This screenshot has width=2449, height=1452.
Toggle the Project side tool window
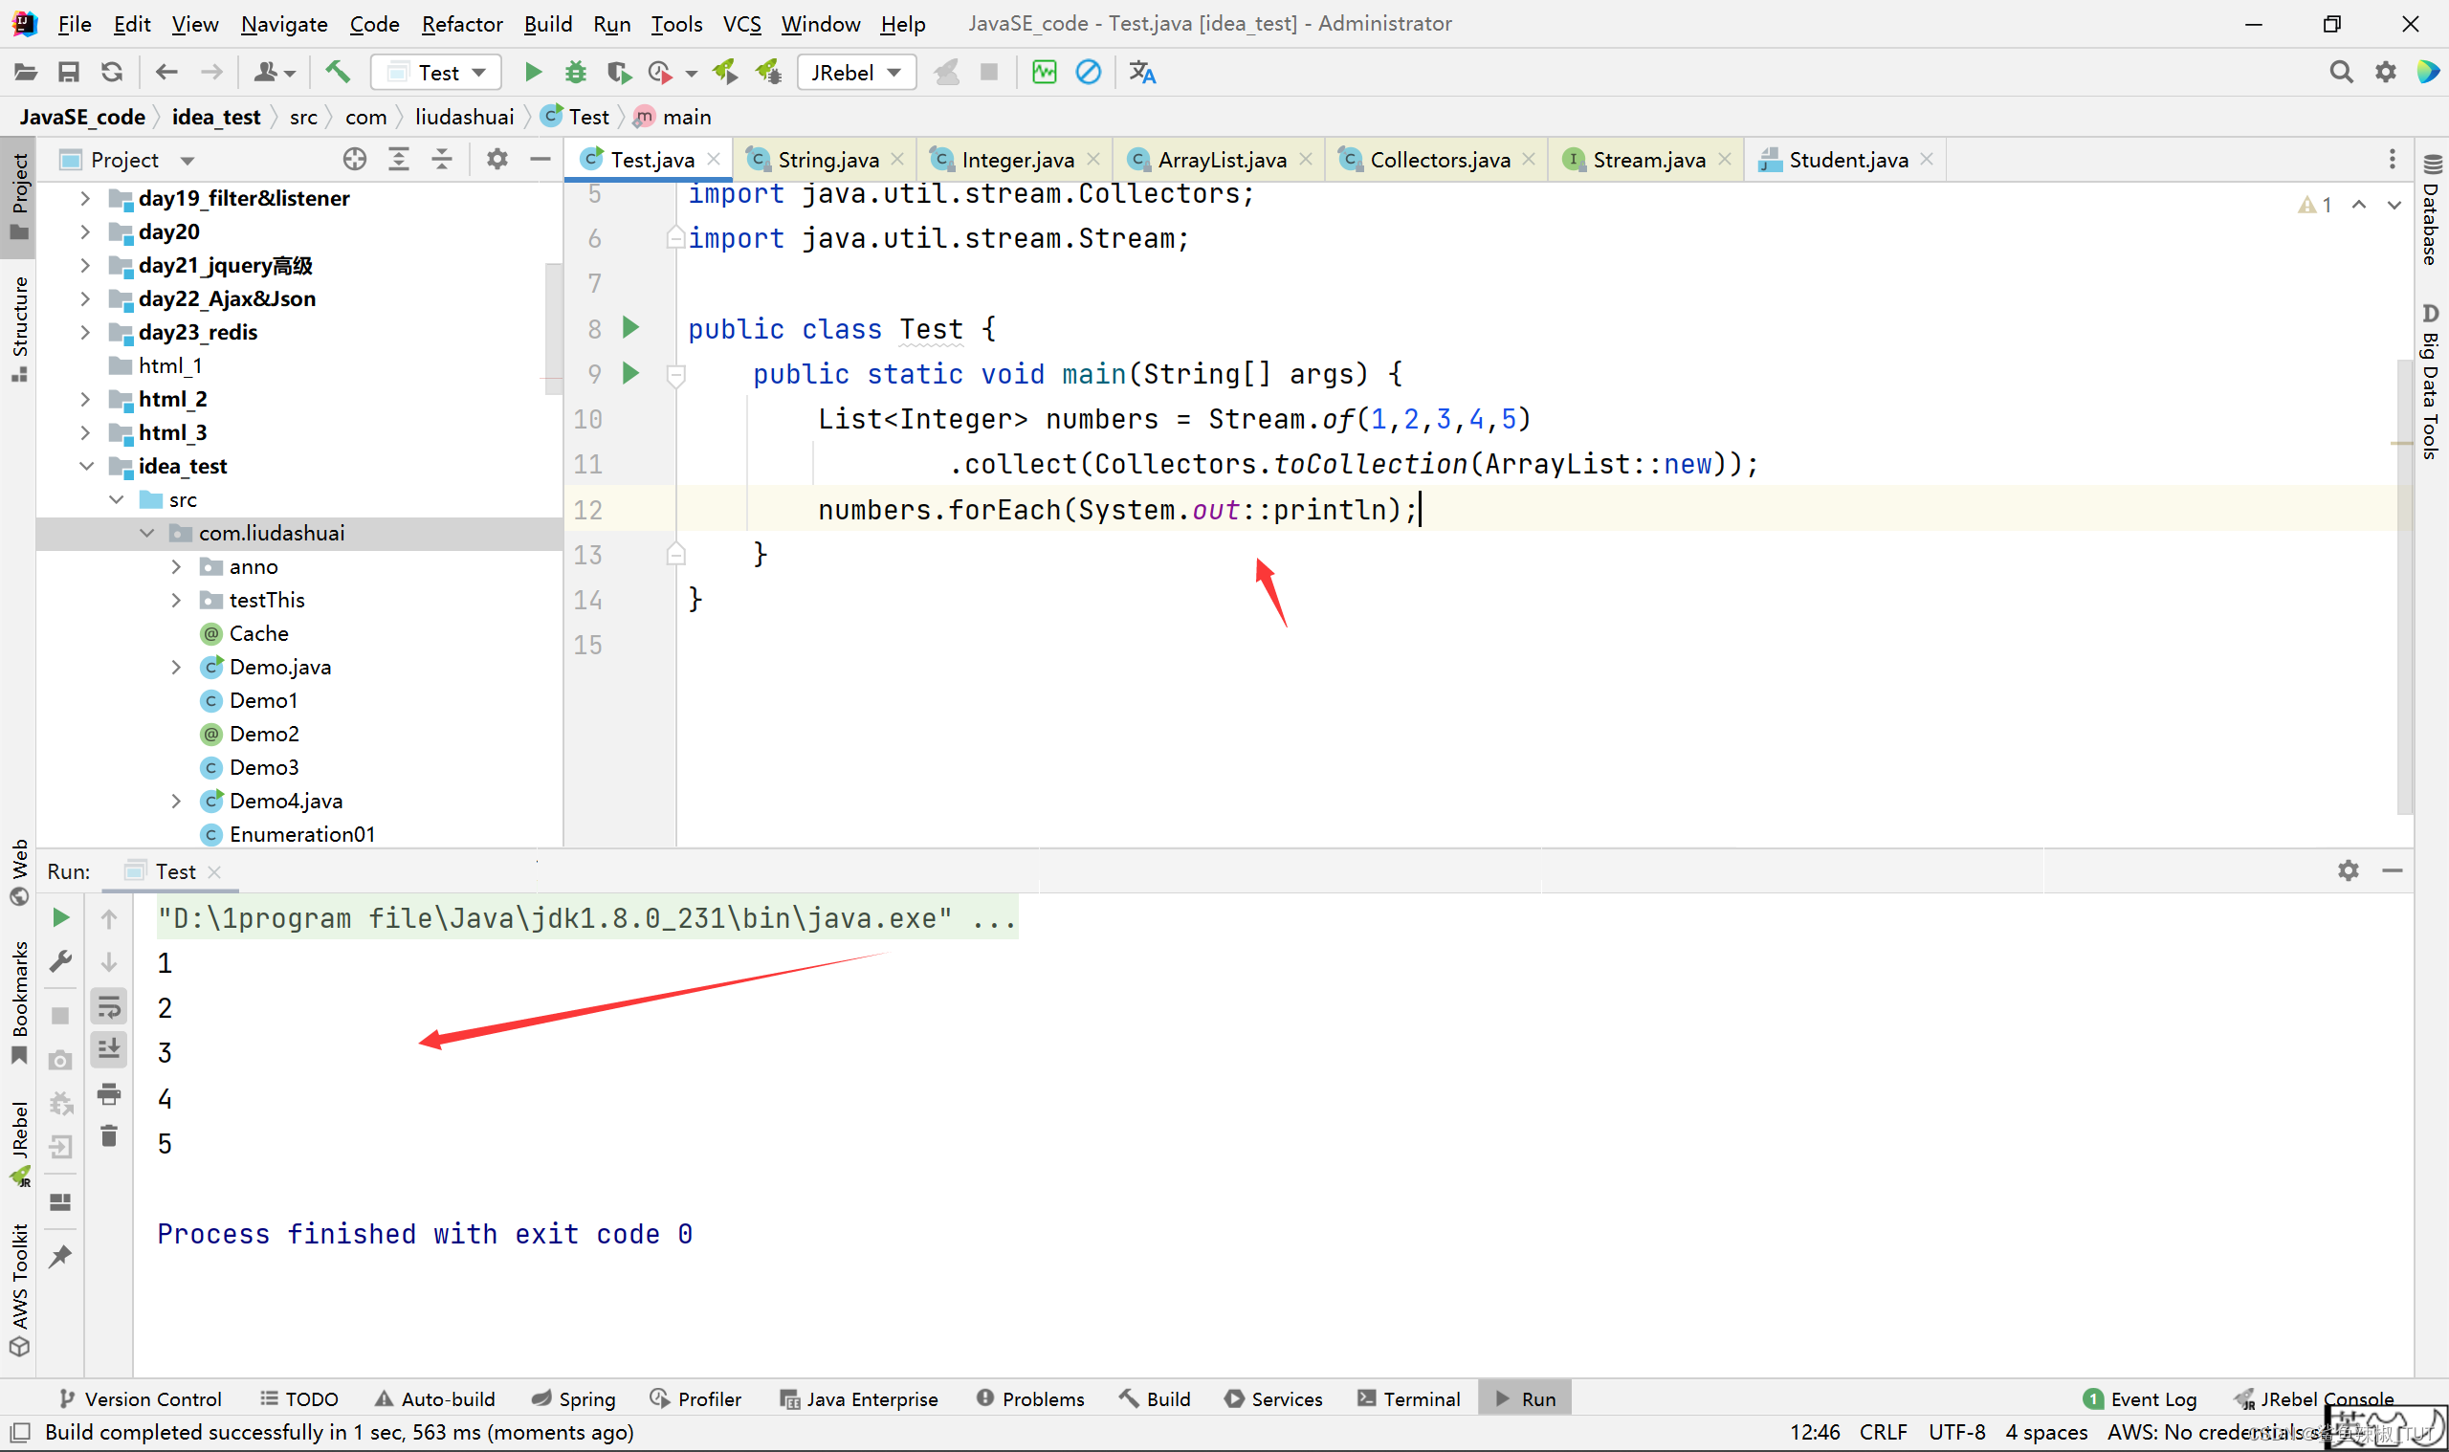(x=19, y=197)
